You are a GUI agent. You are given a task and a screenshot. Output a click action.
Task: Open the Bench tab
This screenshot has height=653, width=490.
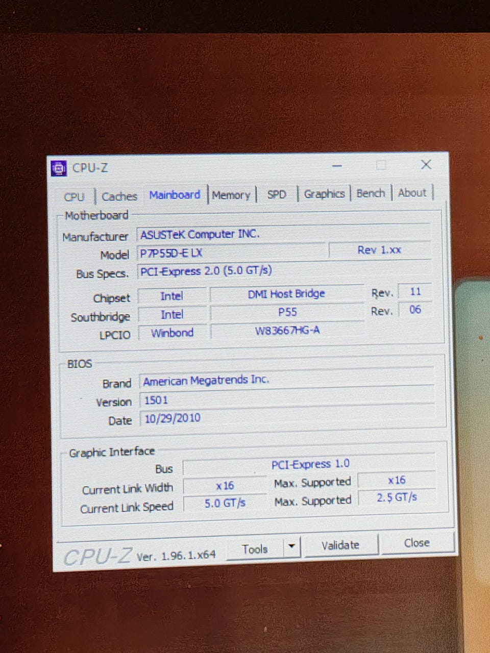(x=371, y=193)
